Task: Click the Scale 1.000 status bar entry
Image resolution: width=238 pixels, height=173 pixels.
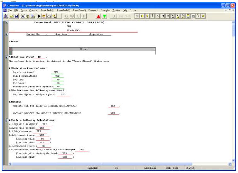Action: pyautogui.click(x=172, y=168)
